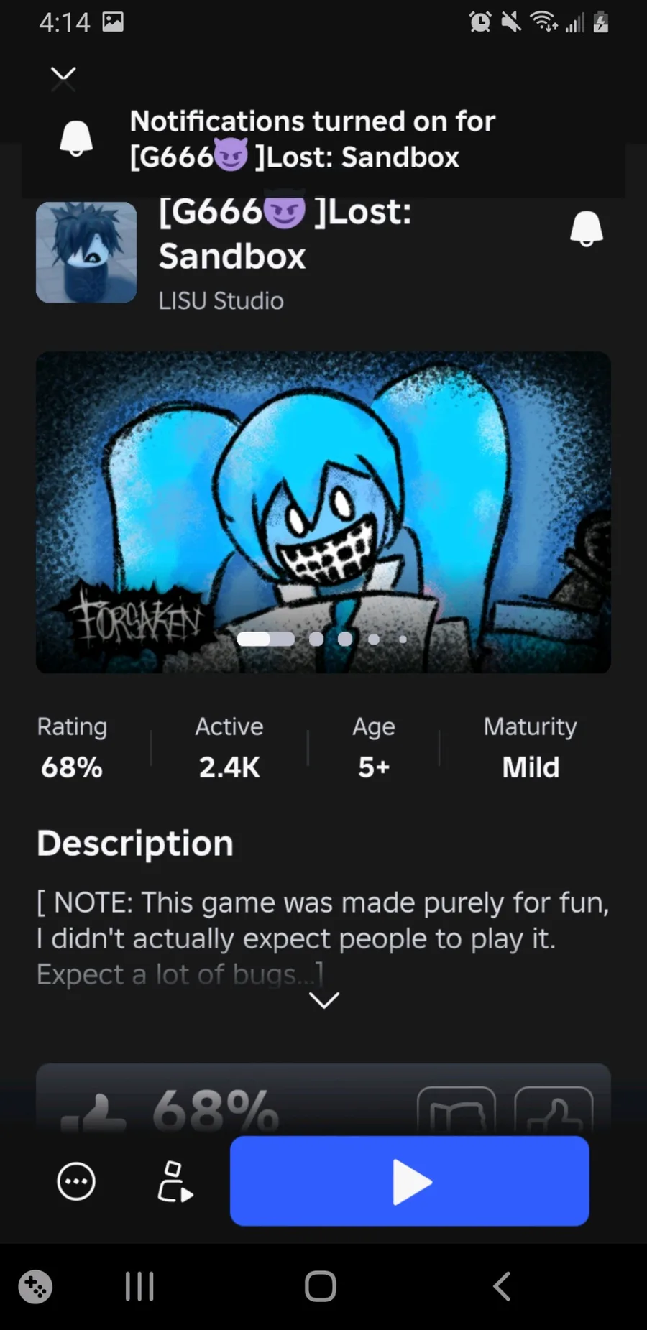Screen dimensions: 647x1330
Task: Launch the game with the play button
Action: point(410,1181)
